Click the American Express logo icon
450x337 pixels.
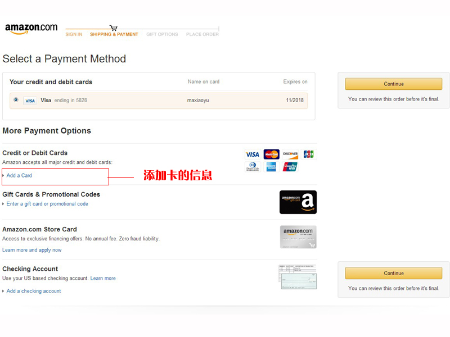tap(271, 166)
